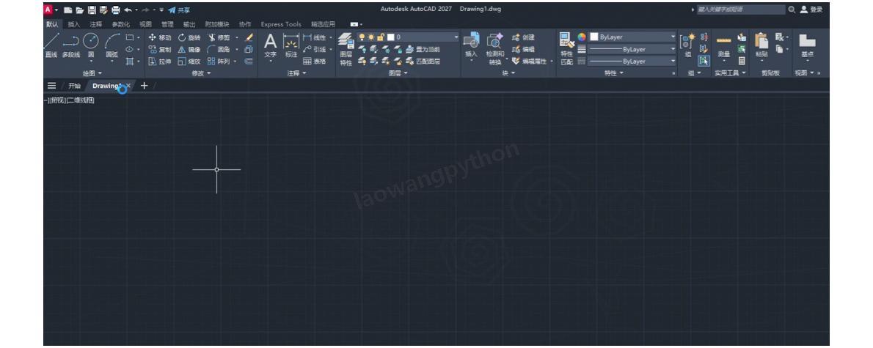Select the Measure (测量) tool
This screenshot has height=348, width=873.
pos(723,47)
